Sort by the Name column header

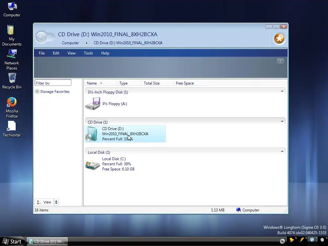click(x=101, y=83)
